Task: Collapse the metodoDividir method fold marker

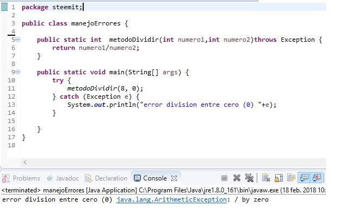Action: (x=18, y=40)
